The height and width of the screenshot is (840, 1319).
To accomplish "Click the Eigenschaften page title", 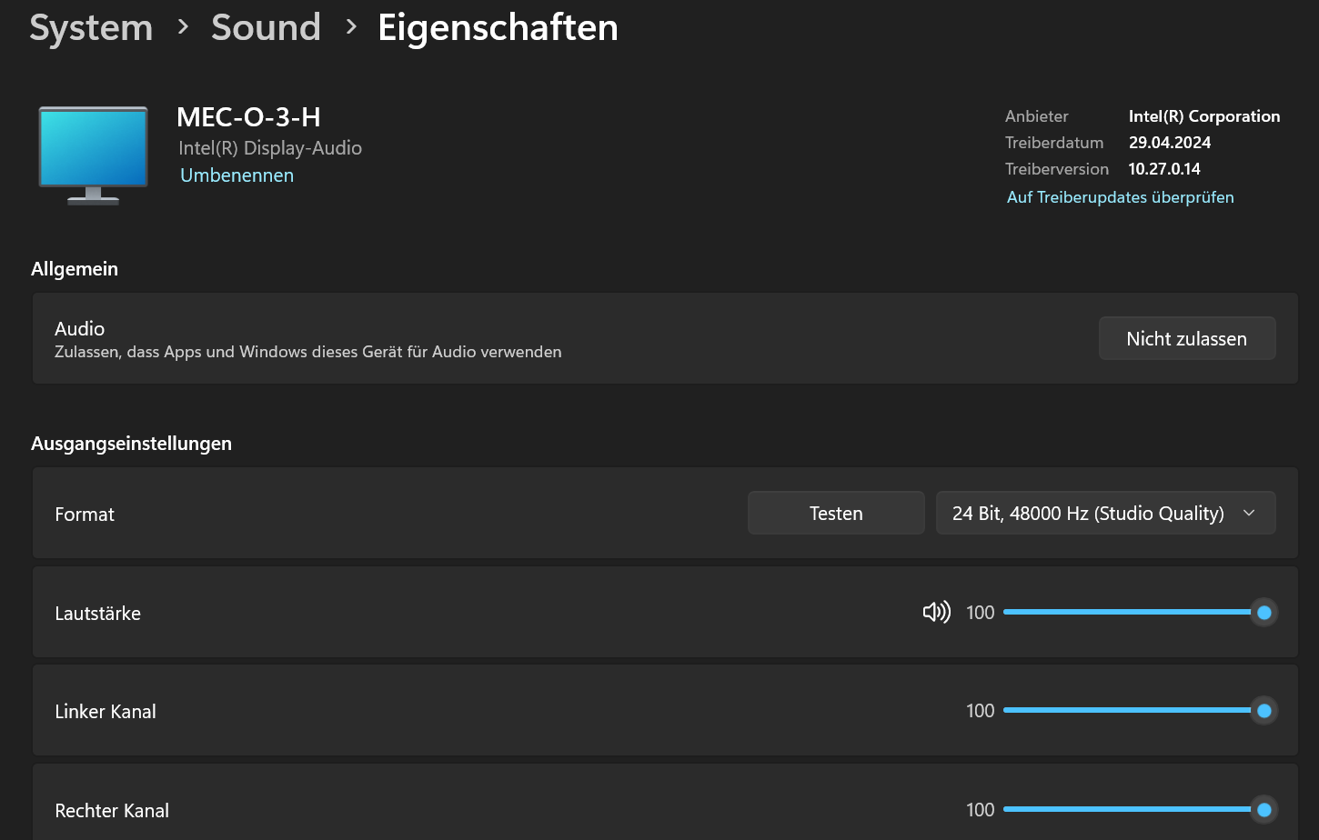I will pyautogui.click(x=498, y=27).
